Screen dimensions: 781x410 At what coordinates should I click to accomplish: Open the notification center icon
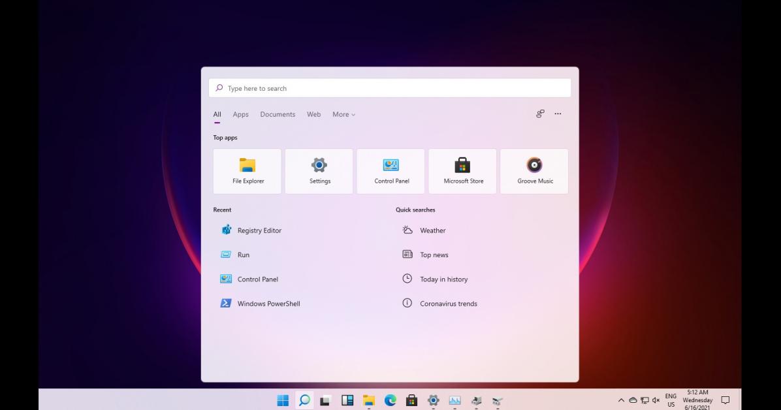pyautogui.click(x=725, y=400)
